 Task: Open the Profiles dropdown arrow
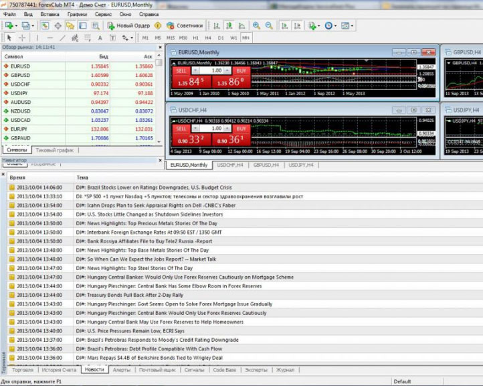(x=33, y=26)
